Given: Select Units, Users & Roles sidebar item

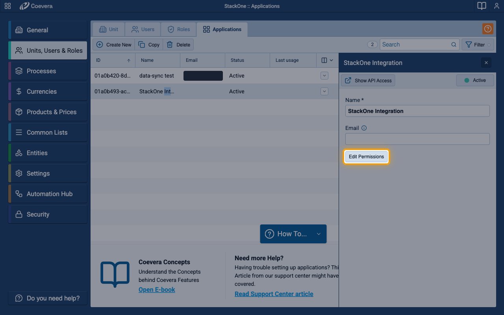Looking at the screenshot, I should [x=48, y=50].
